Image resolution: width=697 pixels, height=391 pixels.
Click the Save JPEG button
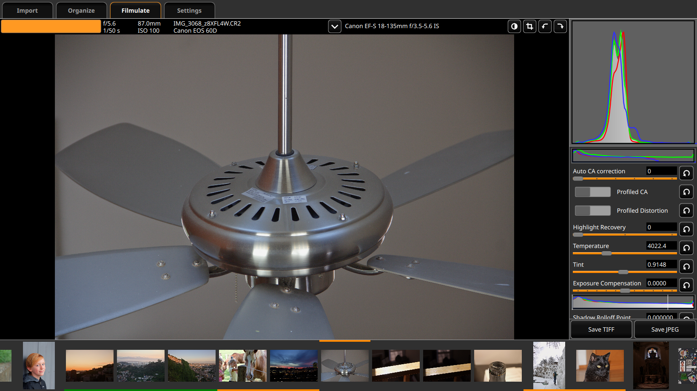(x=665, y=329)
